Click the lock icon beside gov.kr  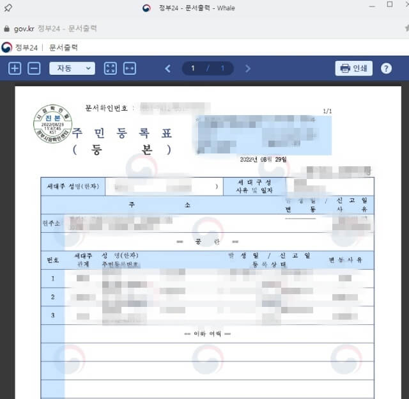[x=7, y=28]
